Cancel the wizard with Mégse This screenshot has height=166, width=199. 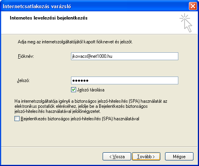(x=179, y=156)
